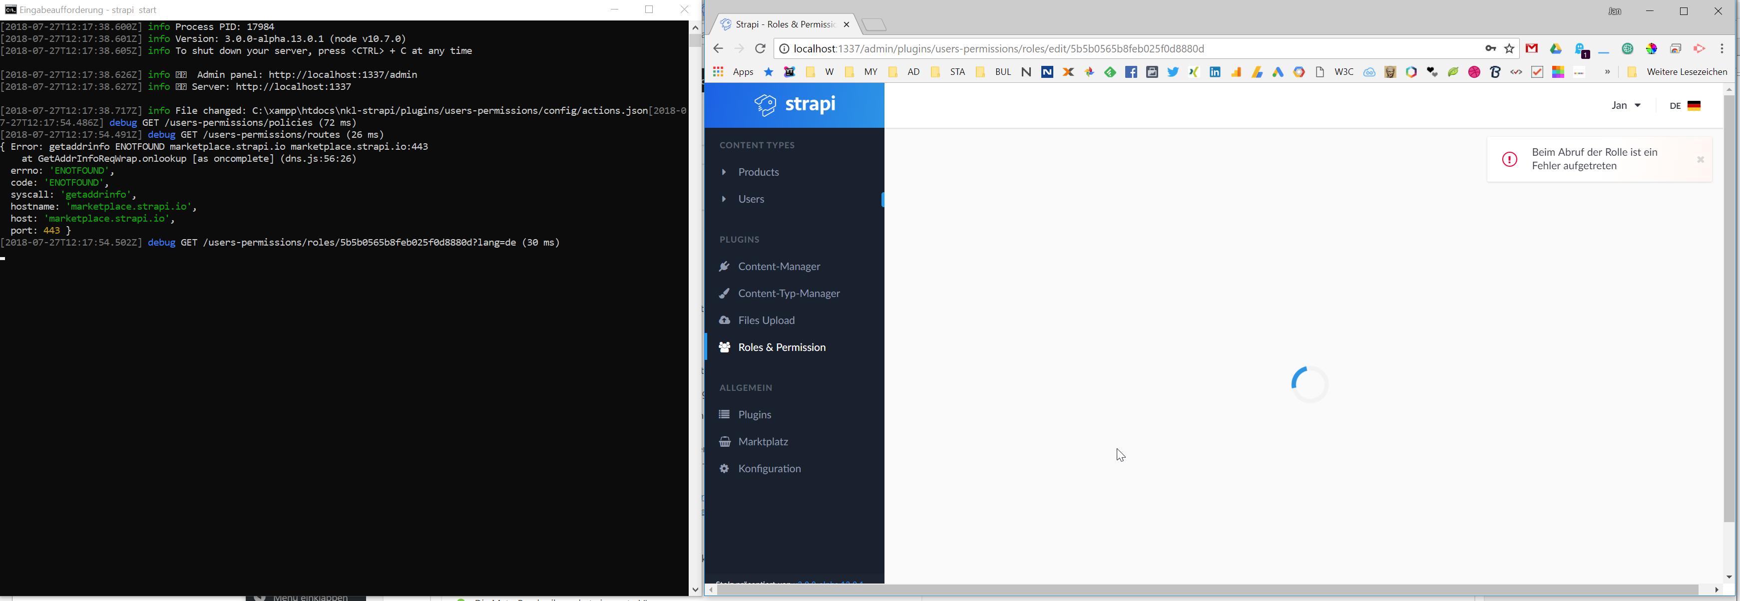
Task: Open the saved password key icon
Action: click(1490, 48)
